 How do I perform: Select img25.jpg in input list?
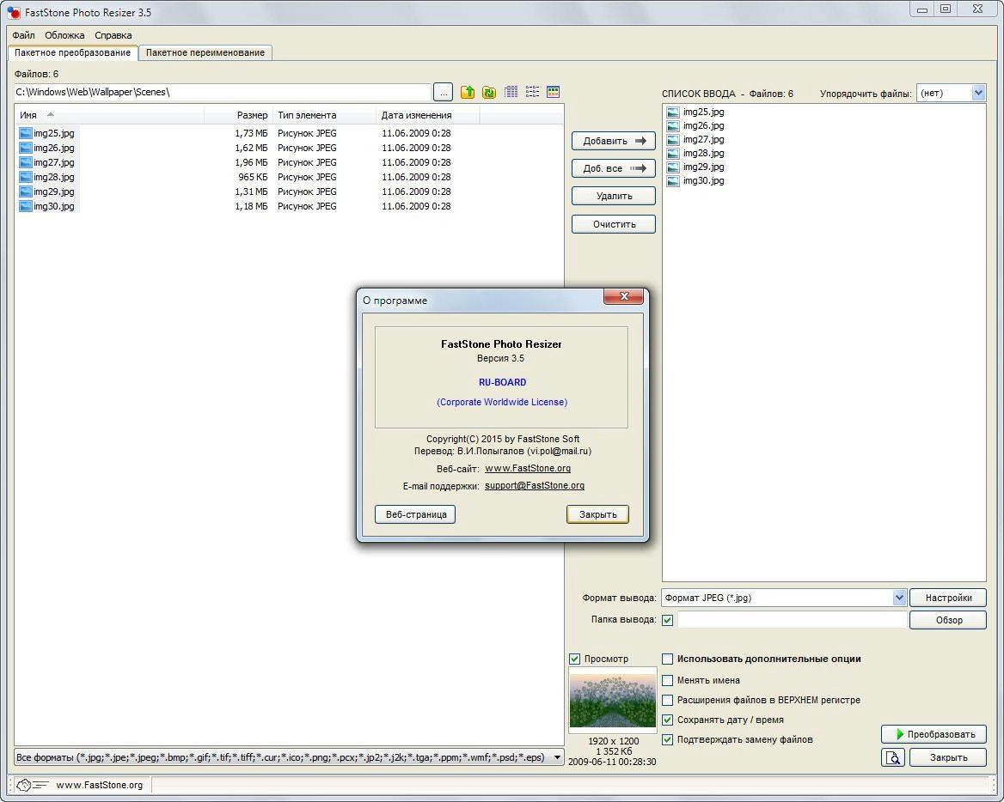[703, 112]
